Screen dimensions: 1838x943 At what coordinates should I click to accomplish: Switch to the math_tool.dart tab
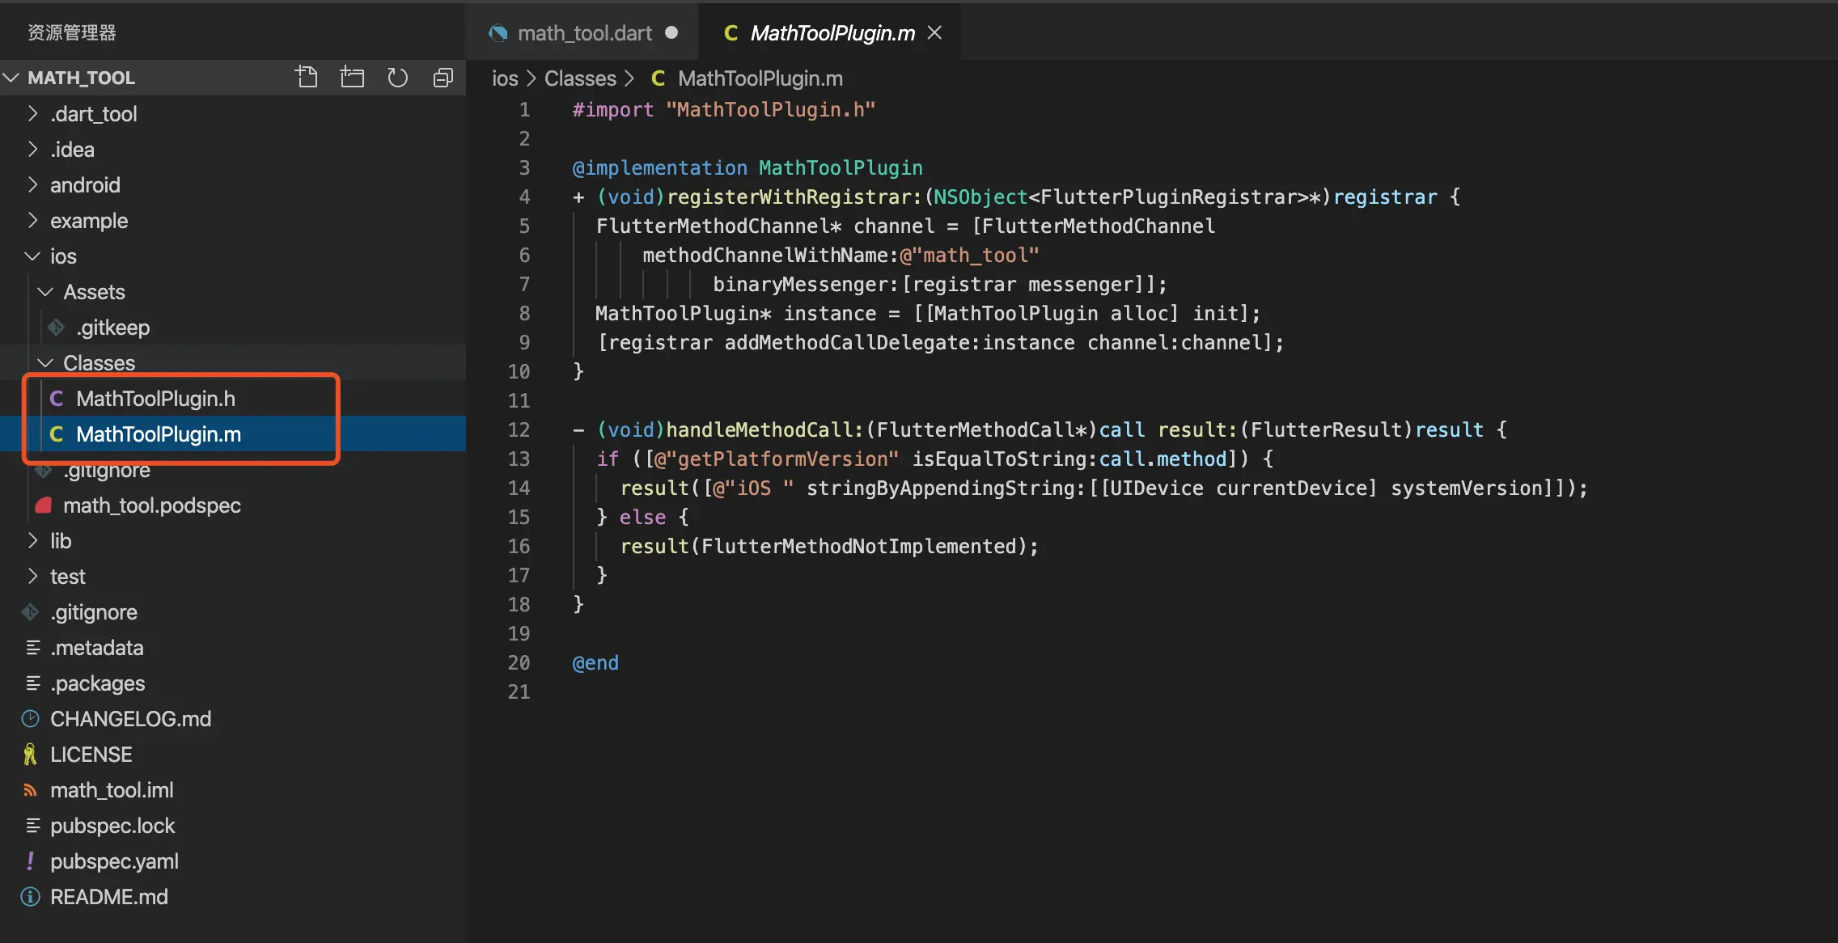(x=584, y=32)
